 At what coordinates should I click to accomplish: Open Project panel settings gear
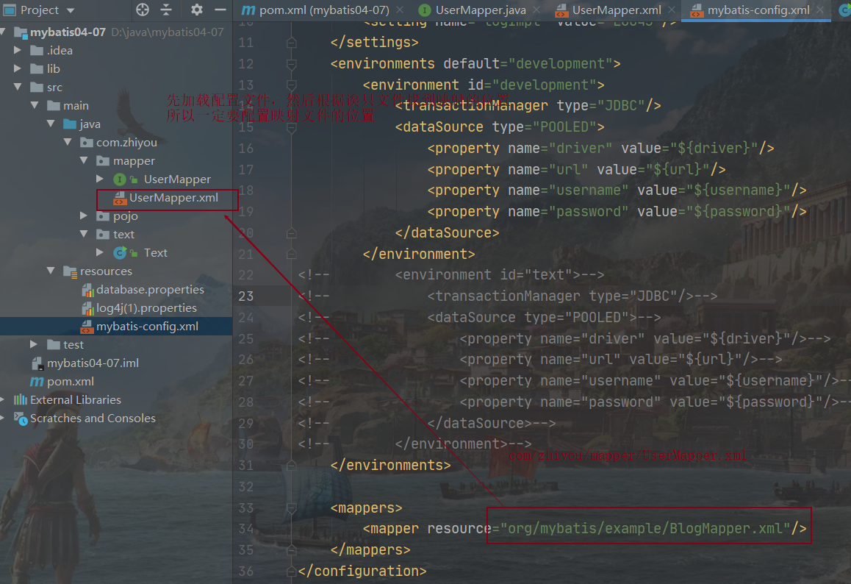click(x=196, y=10)
